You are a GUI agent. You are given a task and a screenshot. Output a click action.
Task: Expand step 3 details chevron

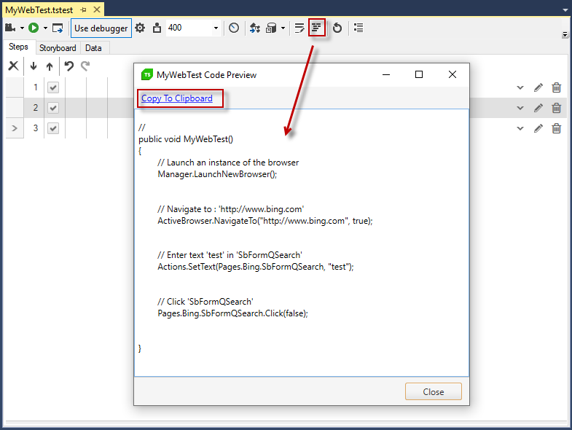coord(520,128)
